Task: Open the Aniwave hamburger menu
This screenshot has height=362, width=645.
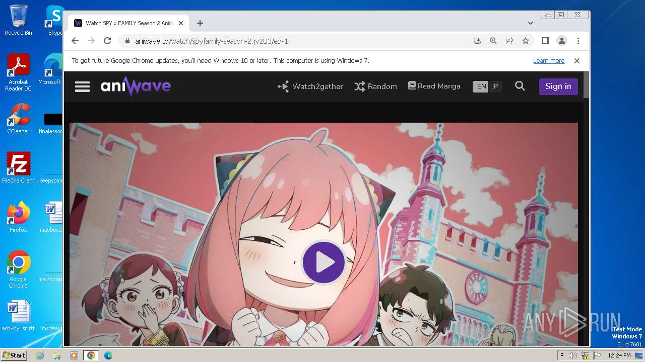Action: 82,86
